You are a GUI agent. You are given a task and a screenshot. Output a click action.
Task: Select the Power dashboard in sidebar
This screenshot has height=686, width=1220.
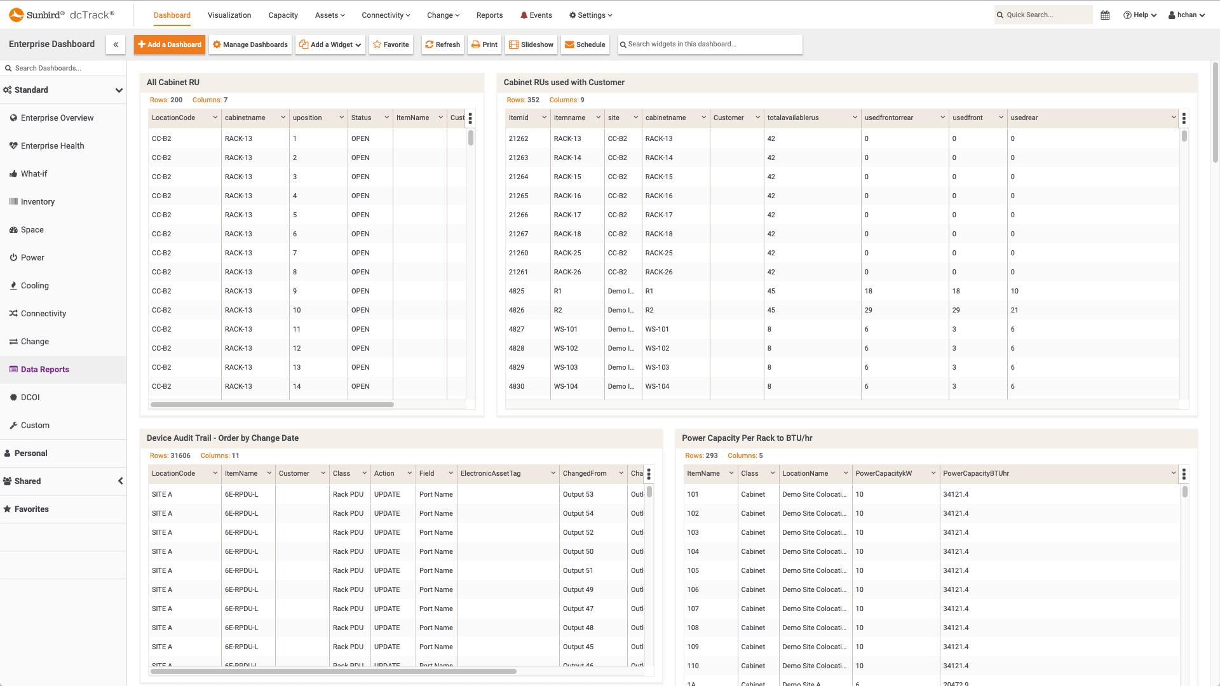[x=32, y=257]
